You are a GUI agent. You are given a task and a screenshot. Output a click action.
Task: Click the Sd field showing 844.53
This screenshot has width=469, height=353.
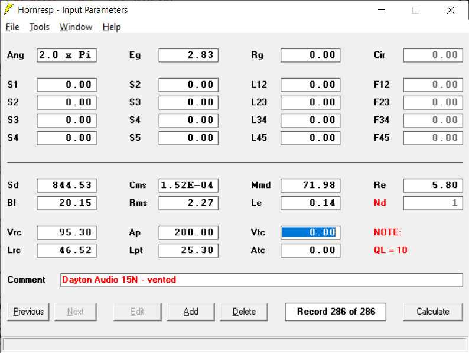(x=67, y=185)
